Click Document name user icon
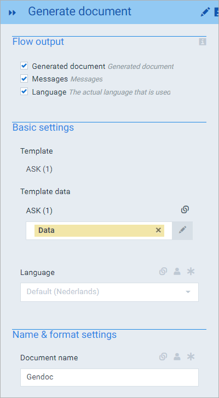Screen dimensions: 219x398 177,357
